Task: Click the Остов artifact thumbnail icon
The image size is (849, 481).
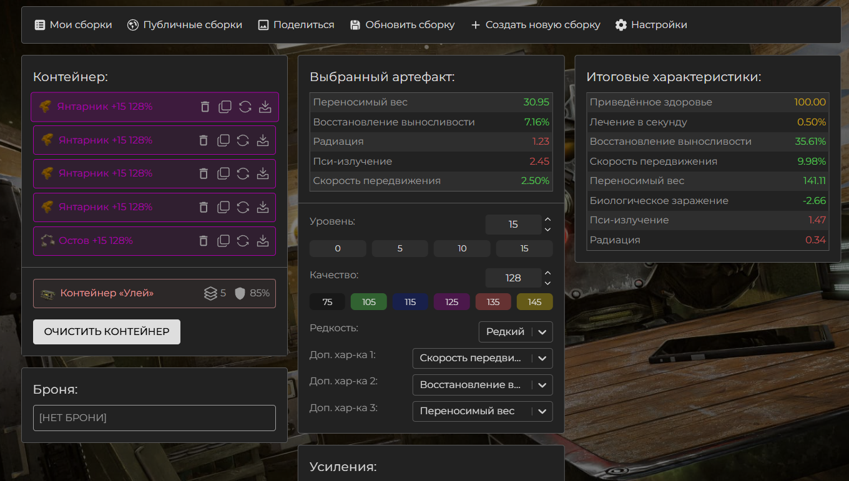Action: [47, 240]
